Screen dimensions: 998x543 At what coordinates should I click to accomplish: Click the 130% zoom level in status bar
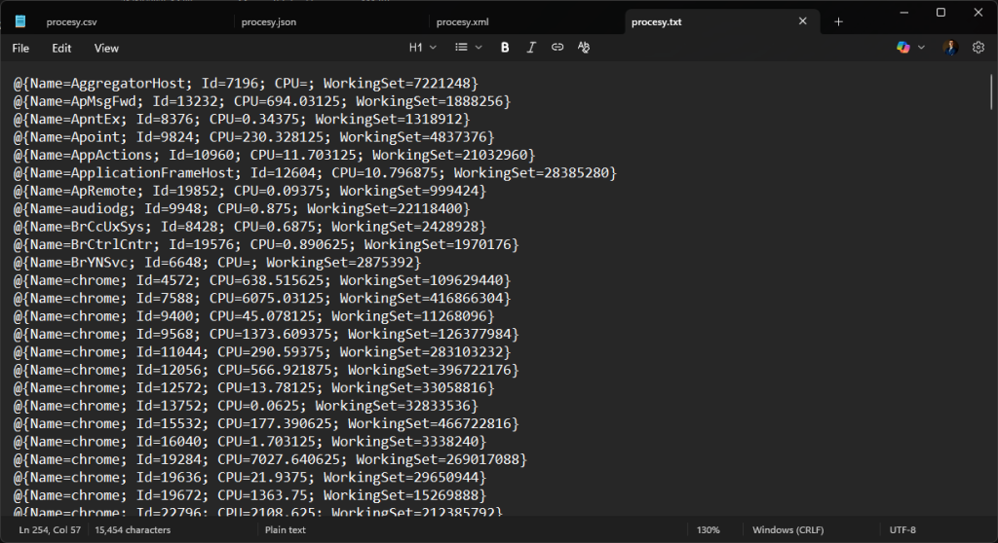708,530
